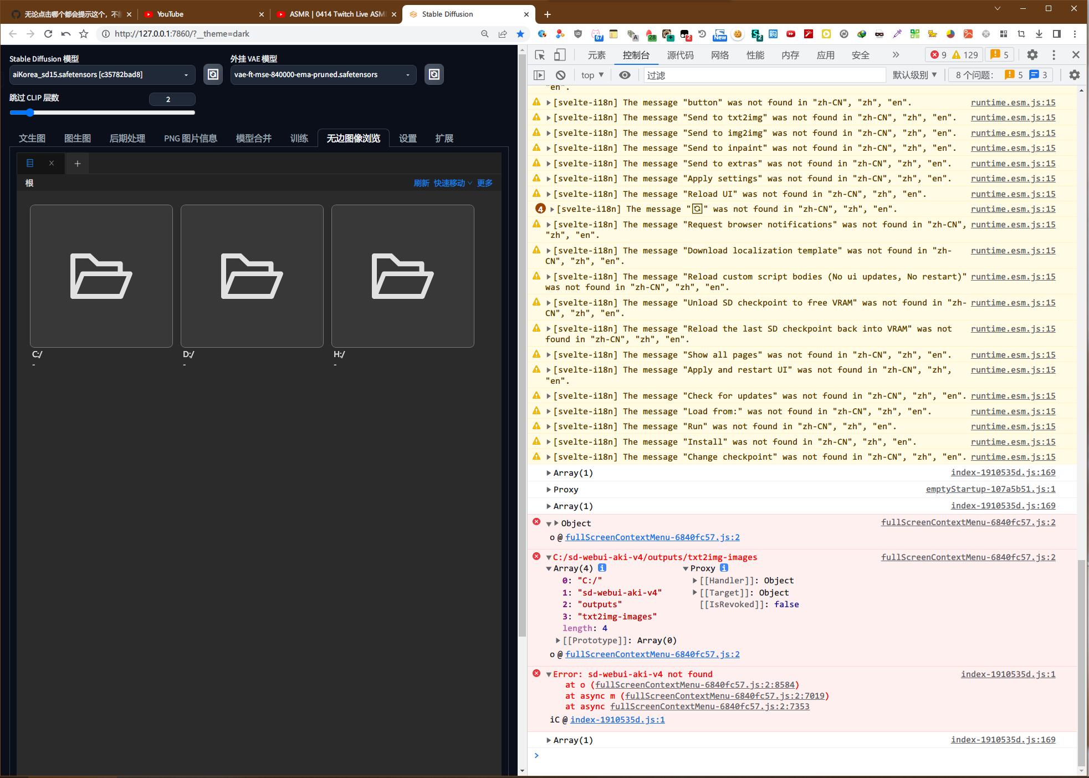Open the index-1910535d.js:1 source link
Screen dimensions: 1089x778
click(1008, 674)
